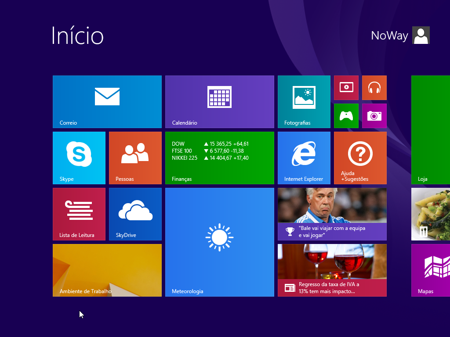The width and height of the screenshot is (450, 337).
Task: Click the FTSE 100 value line
Action: 208,151
